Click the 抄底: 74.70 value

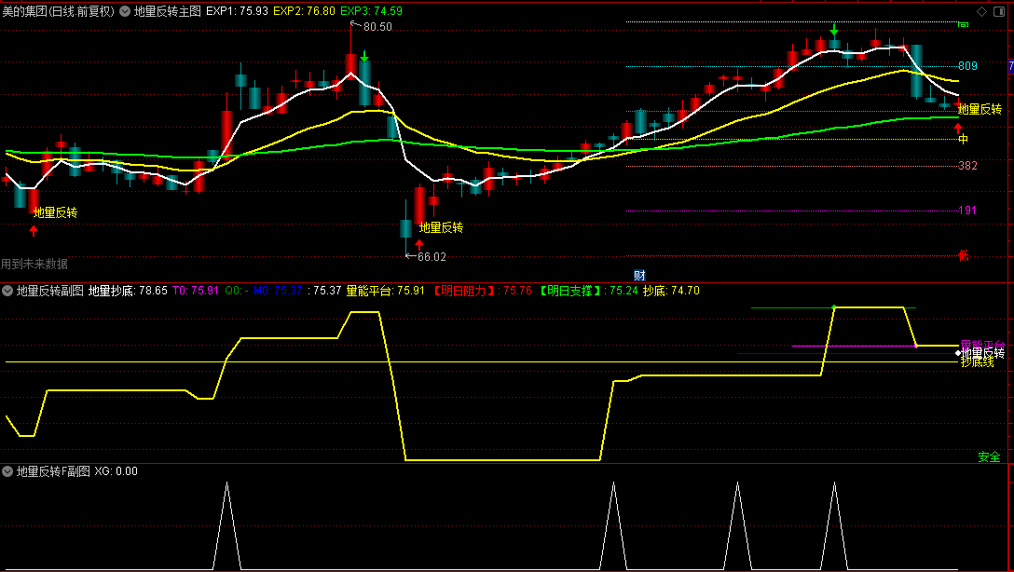click(671, 291)
